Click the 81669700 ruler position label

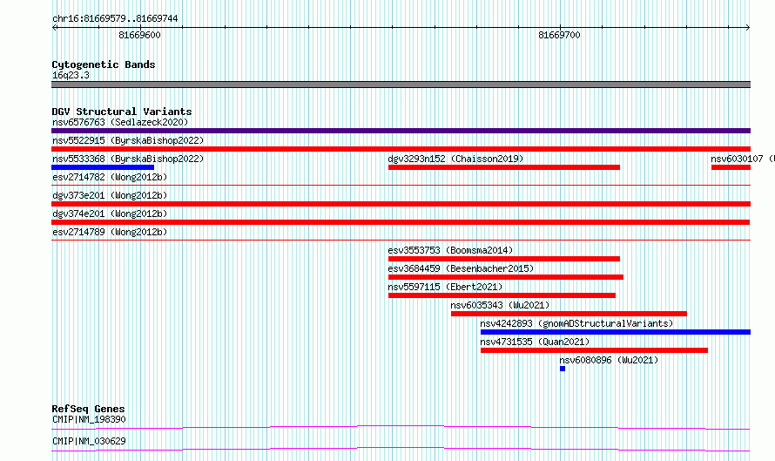(560, 35)
